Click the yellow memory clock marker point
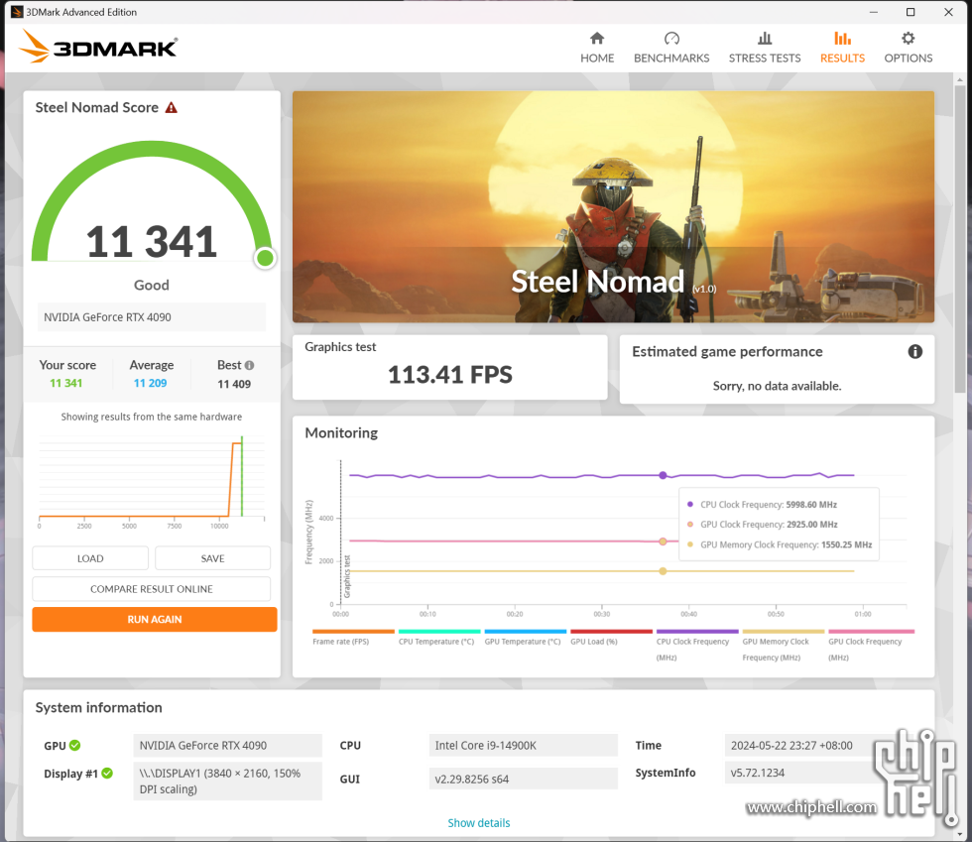This screenshot has height=842, width=972. 663,571
